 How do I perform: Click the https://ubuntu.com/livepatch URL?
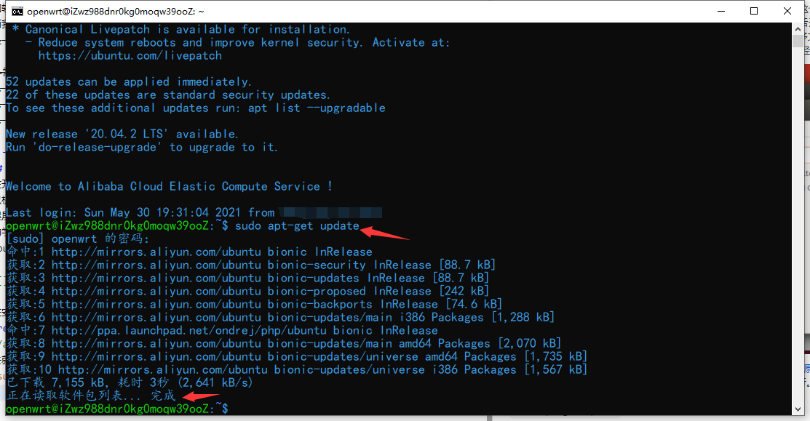point(130,56)
